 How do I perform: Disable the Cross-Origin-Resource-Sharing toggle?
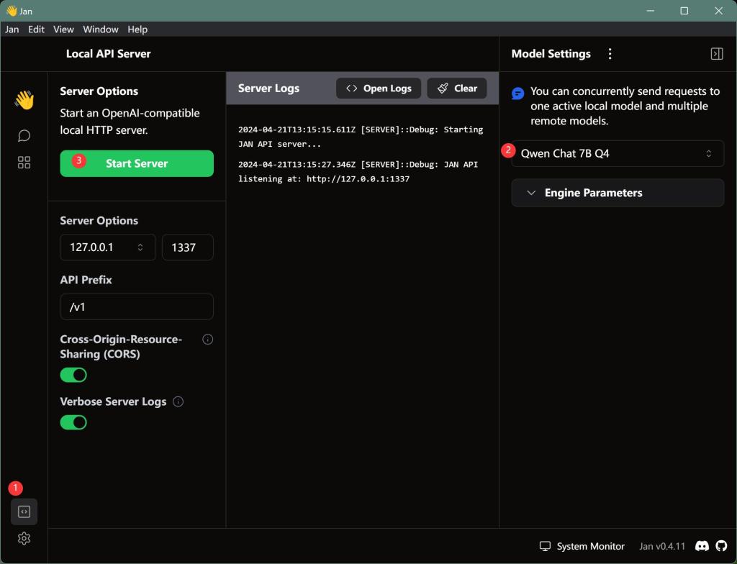tap(73, 375)
